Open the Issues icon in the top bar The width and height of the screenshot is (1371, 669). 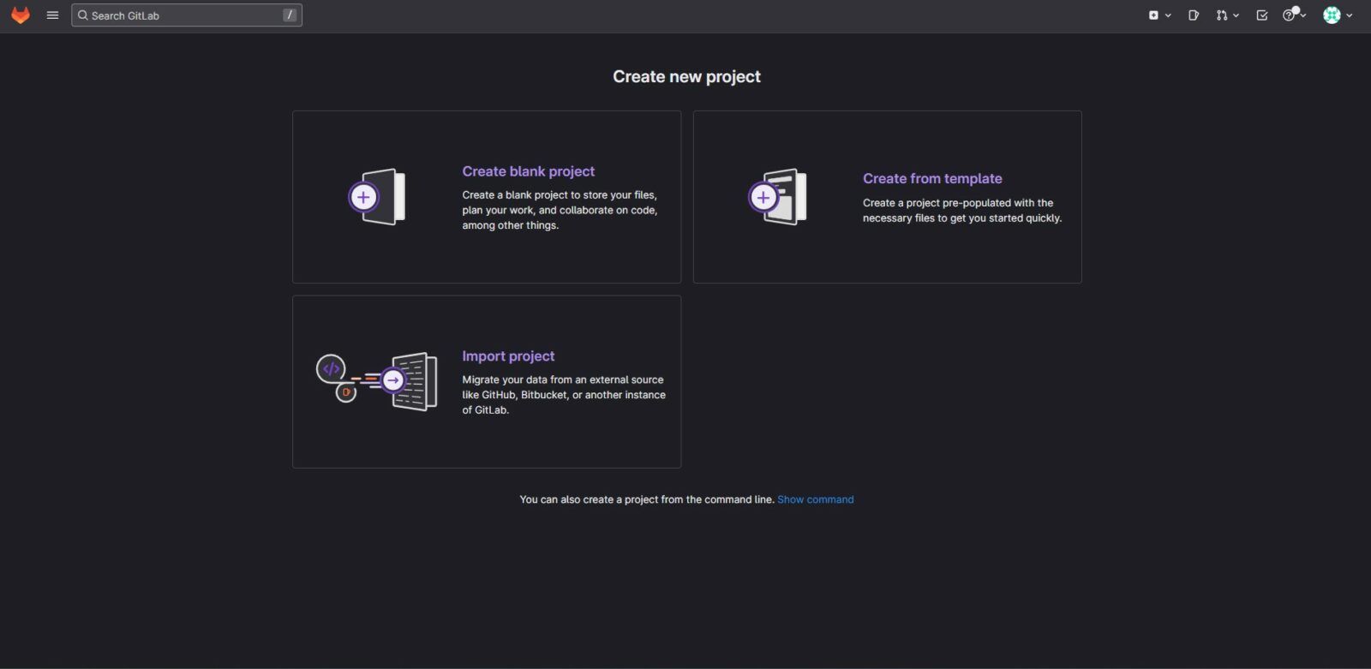coord(1194,15)
